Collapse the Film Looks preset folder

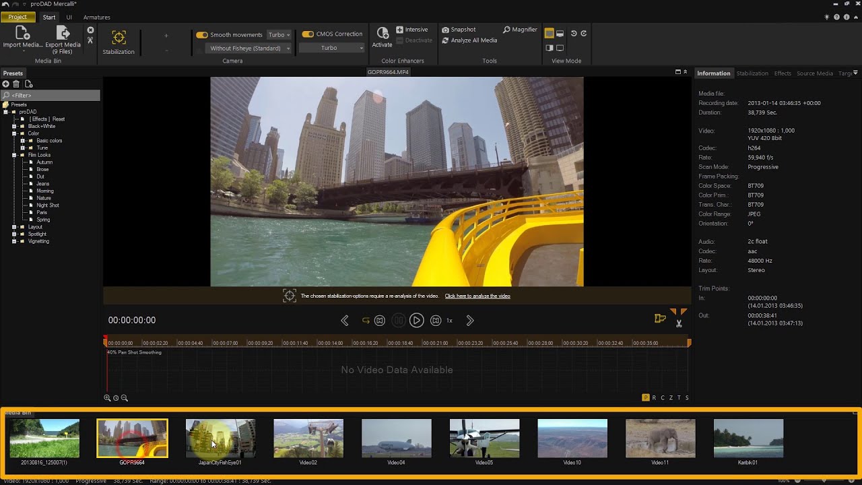[x=14, y=155]
